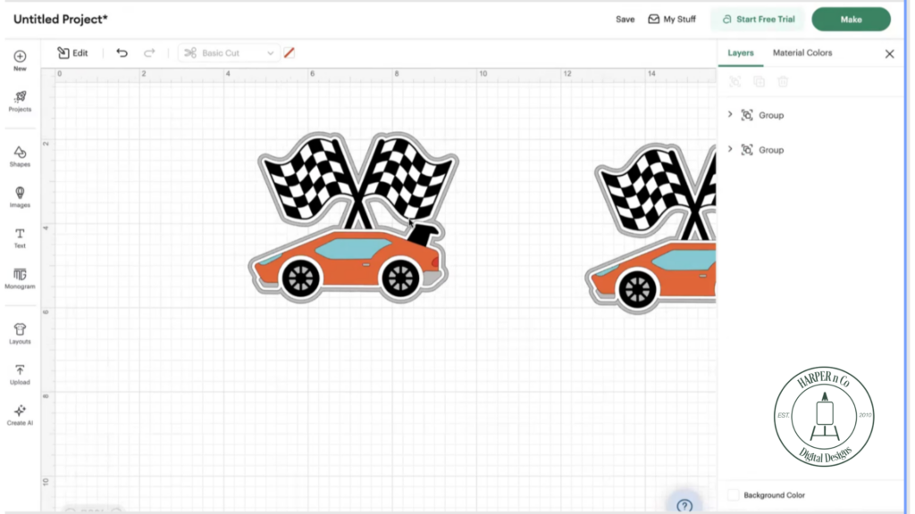Open the Basic Cut operation dropdown
Image resolution: width=915 pixels, height=514 pixels.
(229, 53)
